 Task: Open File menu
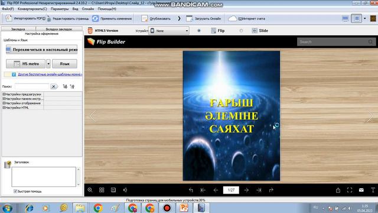[x=8, y=9]
